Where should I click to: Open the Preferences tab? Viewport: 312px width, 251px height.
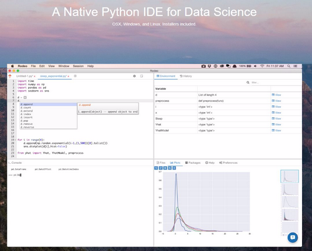[x=228, y=163]
